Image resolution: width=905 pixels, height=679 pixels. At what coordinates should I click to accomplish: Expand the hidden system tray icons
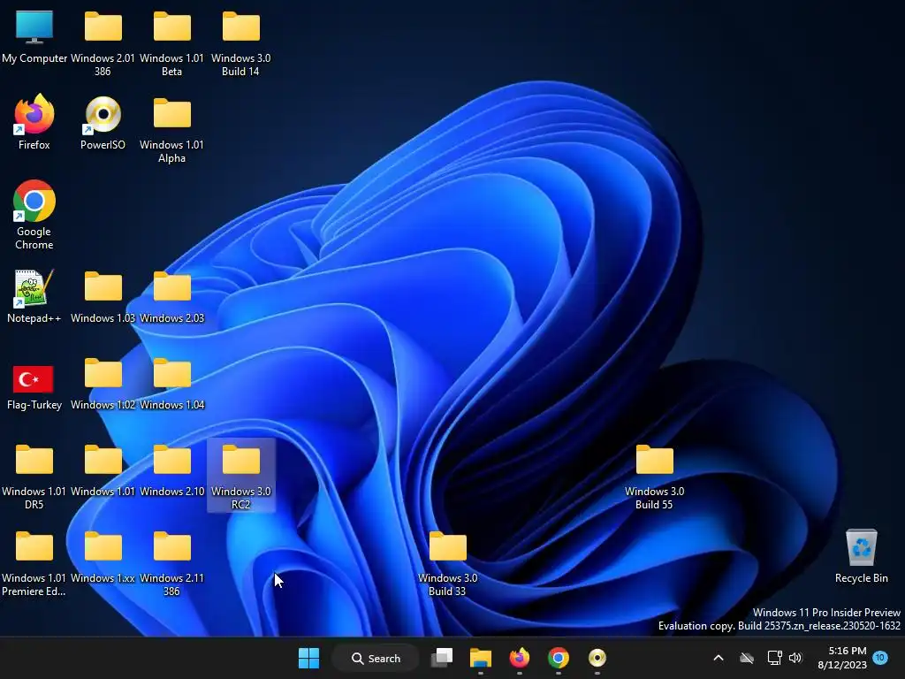tap(719, 658)
